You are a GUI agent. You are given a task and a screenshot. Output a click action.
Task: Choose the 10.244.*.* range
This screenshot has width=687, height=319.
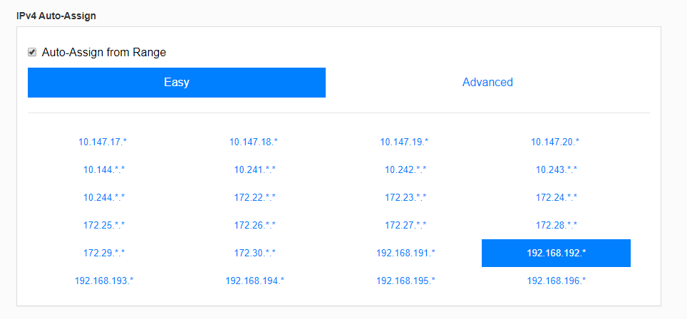(104, 197)
